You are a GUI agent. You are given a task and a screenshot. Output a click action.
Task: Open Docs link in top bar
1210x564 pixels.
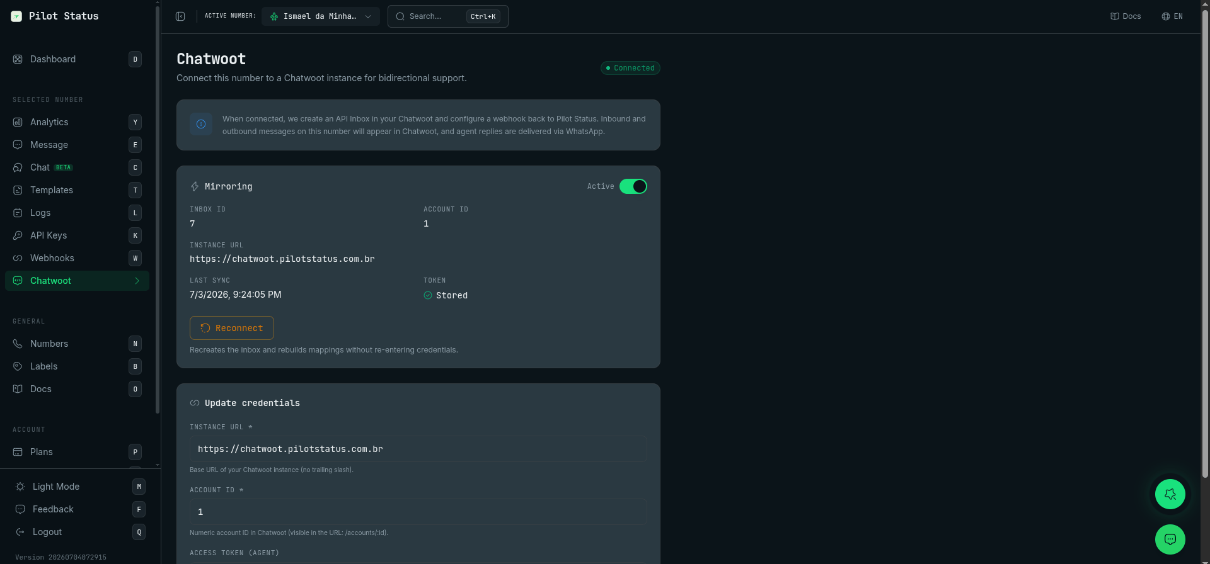coord(1126,16)
